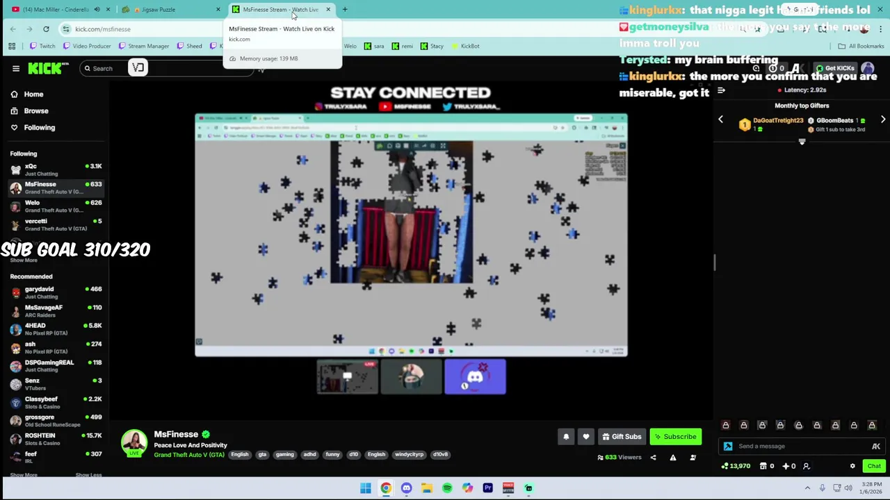Open Discord from the taskbar
Screen dimensions: 890x500
point(407,488)
